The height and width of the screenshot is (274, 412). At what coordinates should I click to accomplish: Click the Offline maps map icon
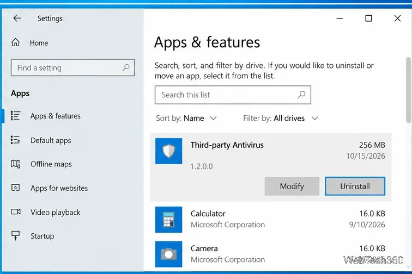[15, 164]
